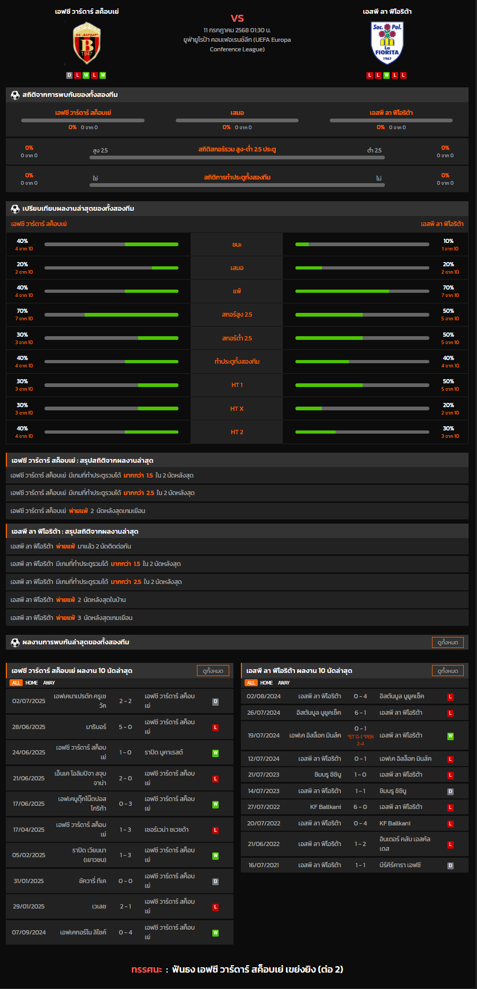Open ดูทั้งหมด in the head-to-head results header
The width and height of the screenshot is (477, 989).
point(448,642)
